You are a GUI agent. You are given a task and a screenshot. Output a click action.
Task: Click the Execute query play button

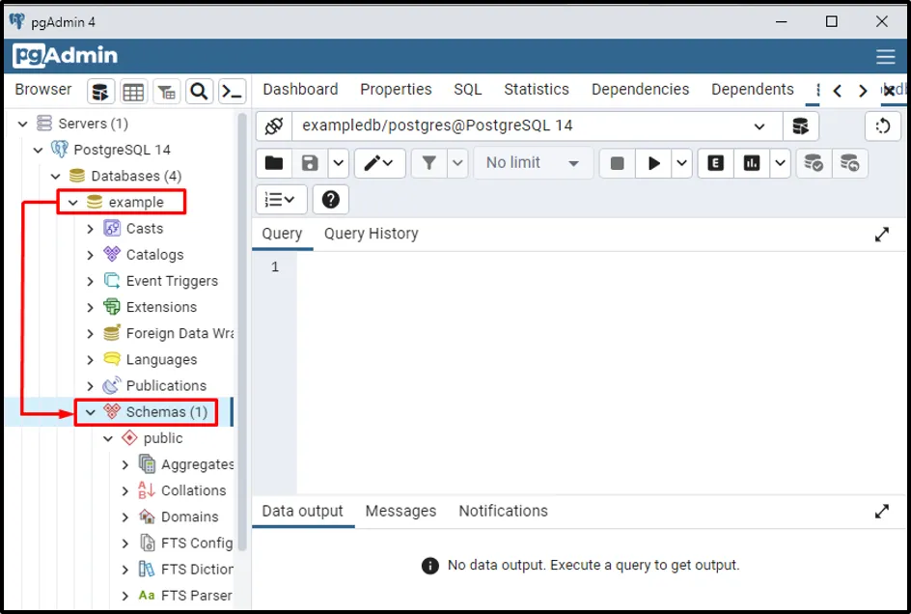tap(653, 163)
